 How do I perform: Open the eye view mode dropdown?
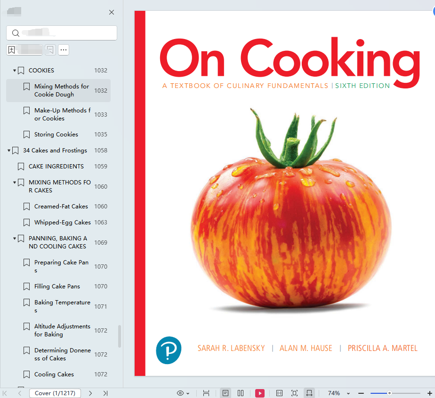pos(183,393)
